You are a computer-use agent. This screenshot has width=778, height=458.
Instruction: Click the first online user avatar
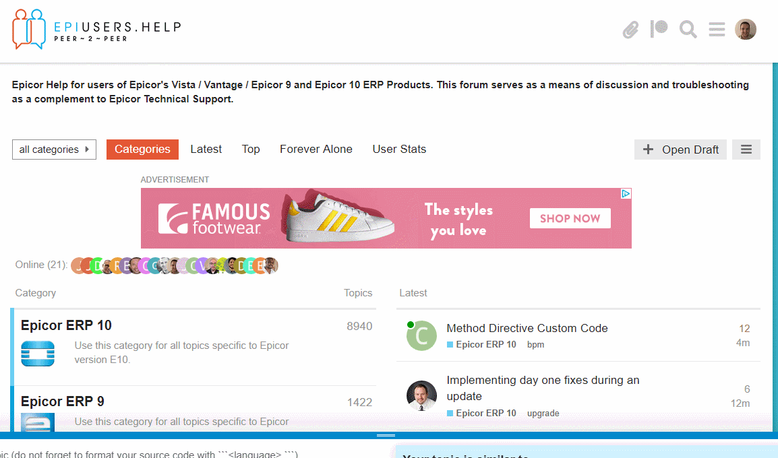point(78,265)
